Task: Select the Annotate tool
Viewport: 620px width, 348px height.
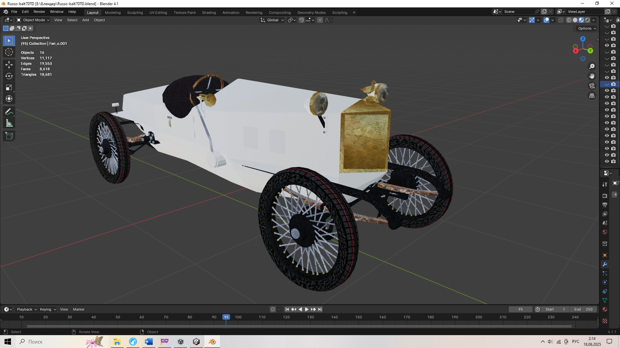Action: pos(9,112)
